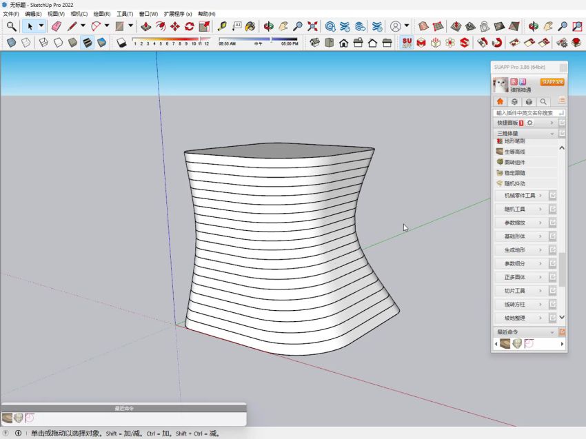Open the 基础形体 group
Screen dimensions: 586x439
pos(523,236)
